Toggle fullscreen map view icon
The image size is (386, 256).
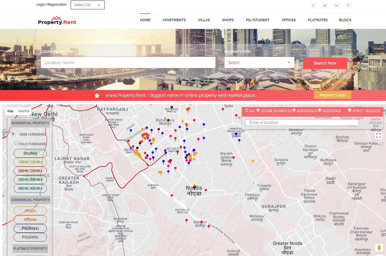tap(378, 136)
